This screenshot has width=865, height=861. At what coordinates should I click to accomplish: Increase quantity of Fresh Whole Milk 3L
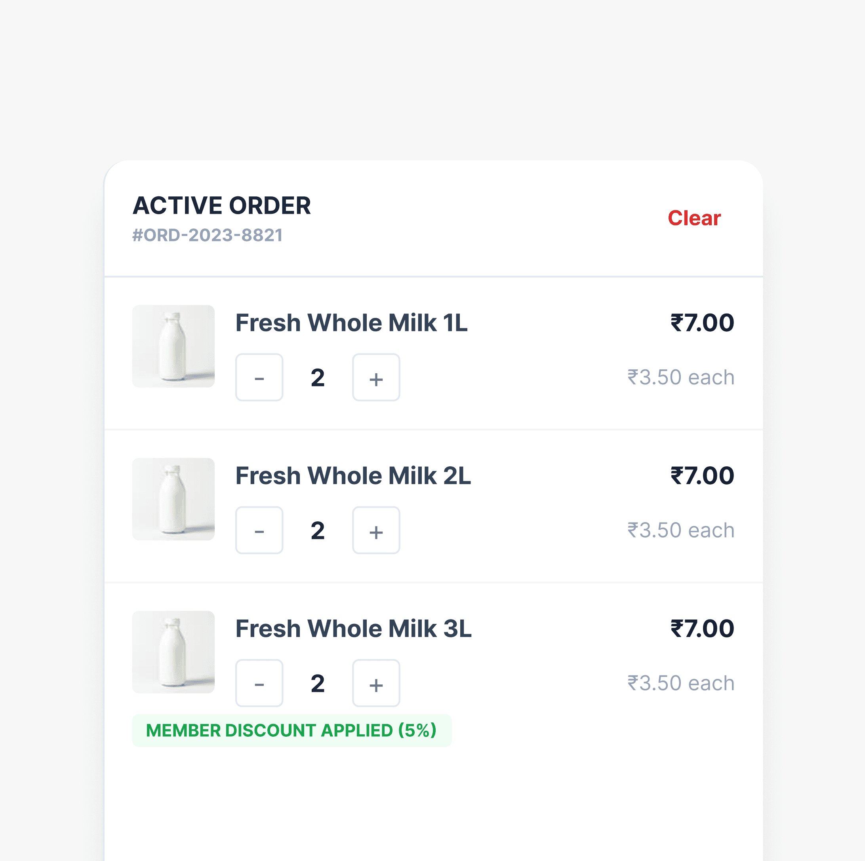click(x=376, y=683)
